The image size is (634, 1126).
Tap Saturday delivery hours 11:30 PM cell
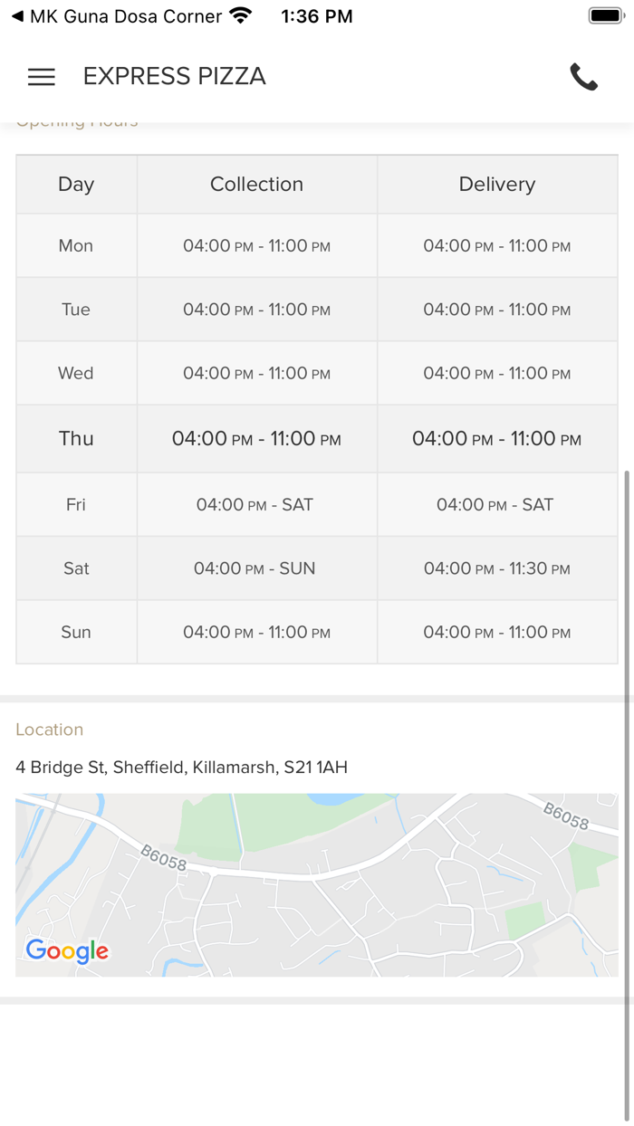(x=496, y=568)
